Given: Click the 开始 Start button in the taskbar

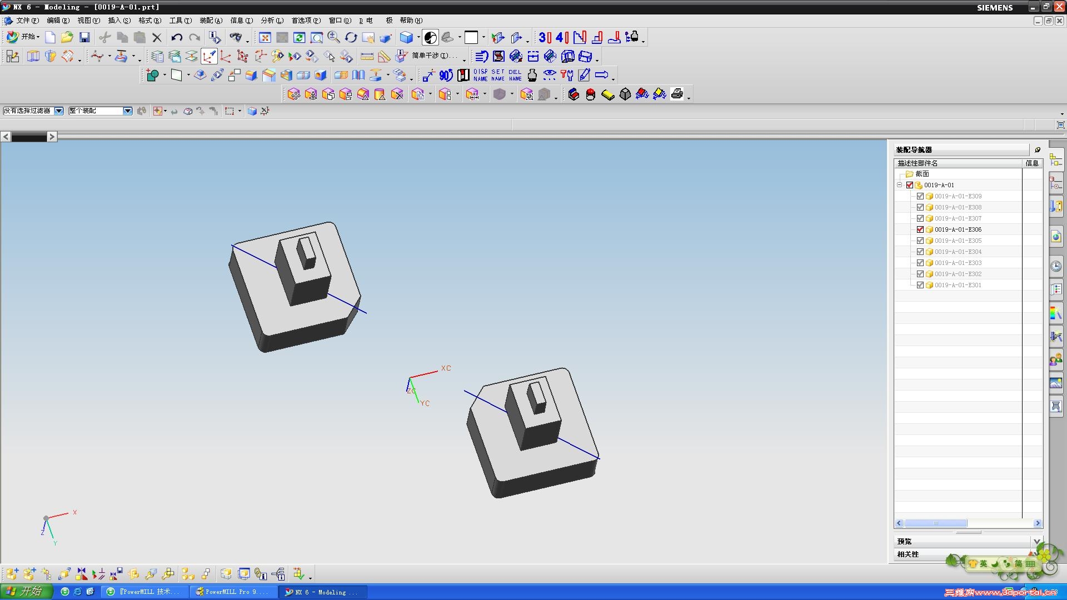Looking at the screenshot, I should coord(26,592).
